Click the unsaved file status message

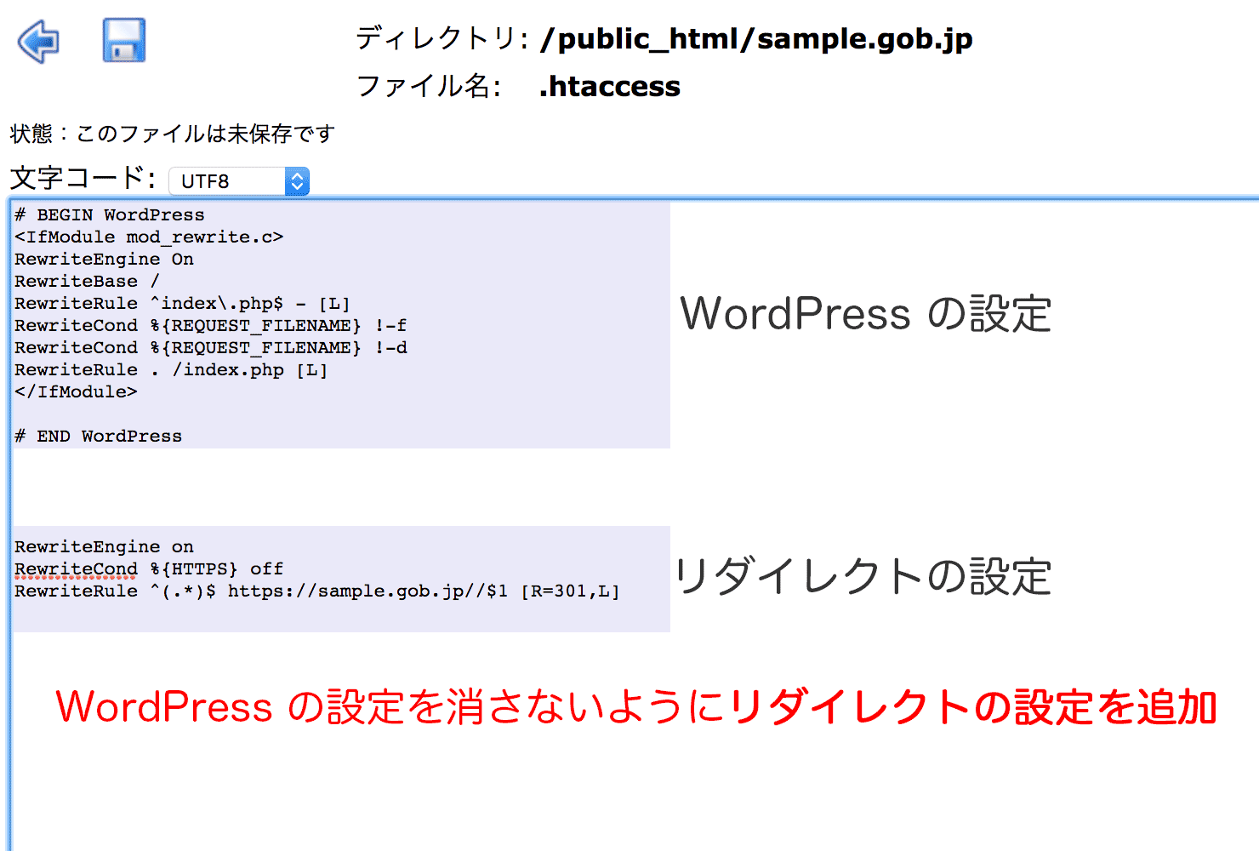click(x=173, y=134)
